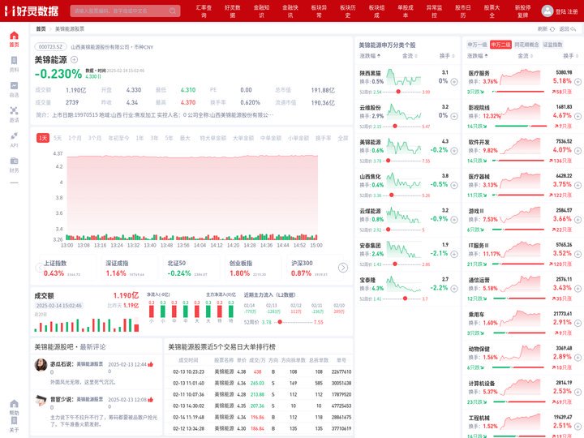
Task: Sort the sector list by 金流
Action: [x=525, y=56]
